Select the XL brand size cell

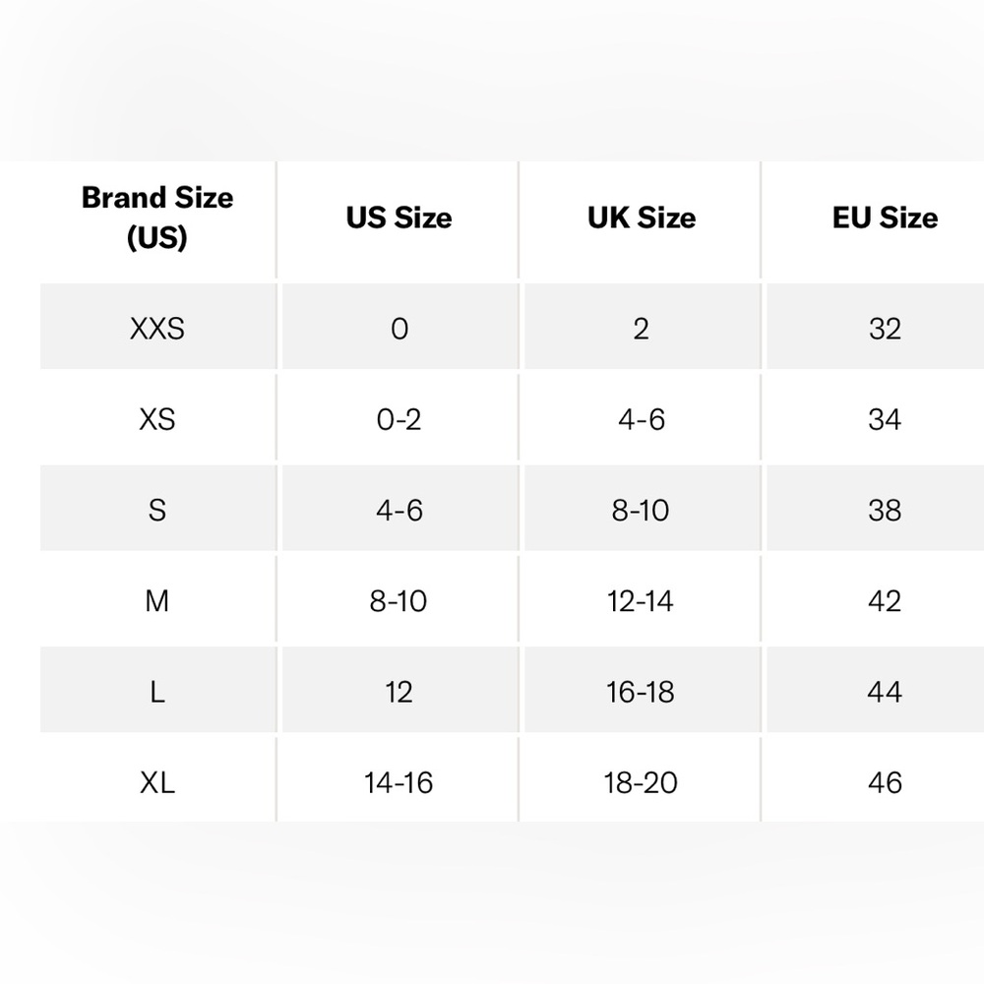coord(157,782)
